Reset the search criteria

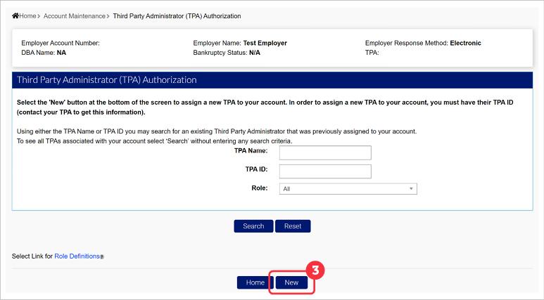tap(293, 226)
